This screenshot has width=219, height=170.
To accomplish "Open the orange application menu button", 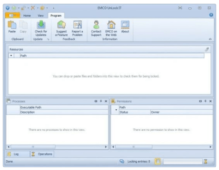I will coord(13,15).
